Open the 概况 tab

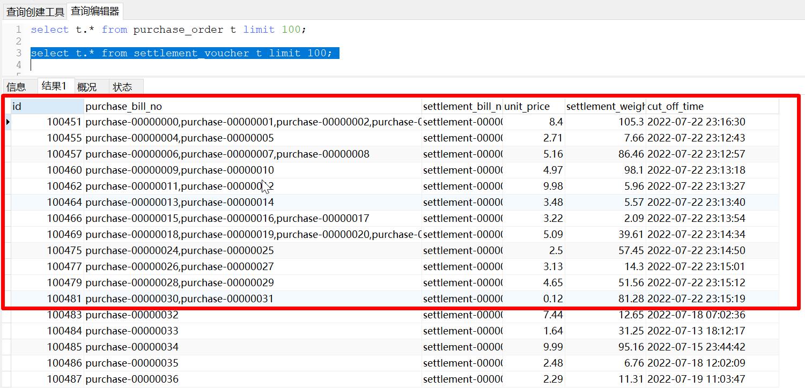[87, 87]
